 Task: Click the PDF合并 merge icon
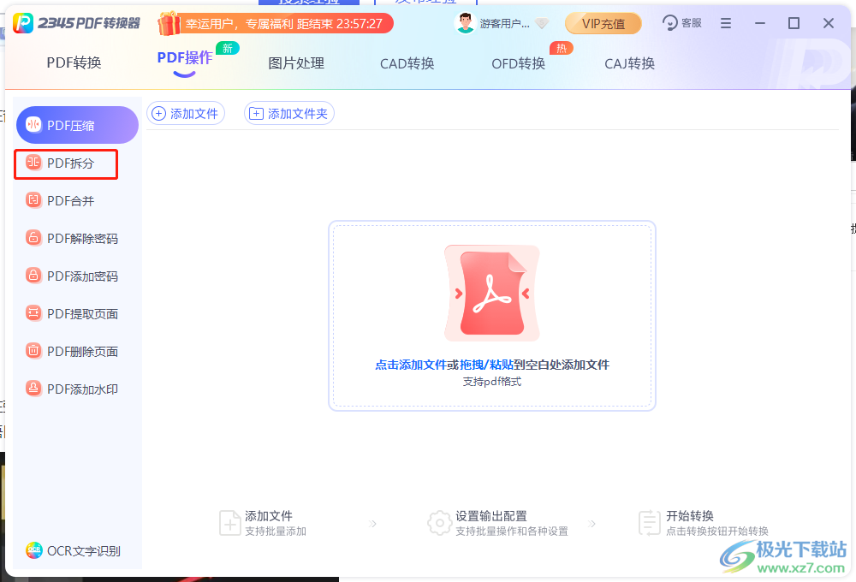(x=34, y=200)
